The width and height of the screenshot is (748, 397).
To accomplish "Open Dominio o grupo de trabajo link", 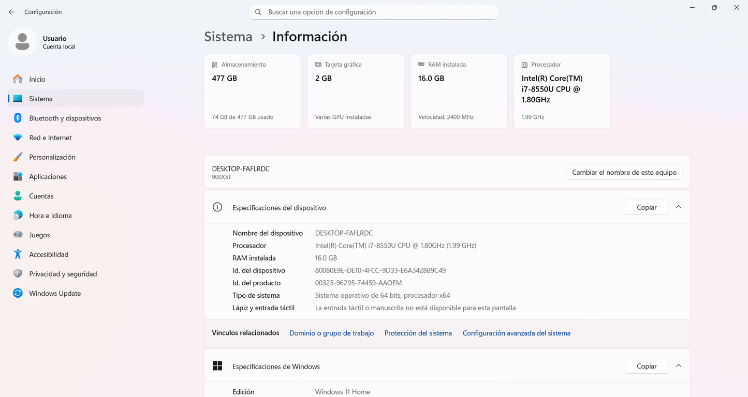I will pyautogui.click(x=331, y=333).
